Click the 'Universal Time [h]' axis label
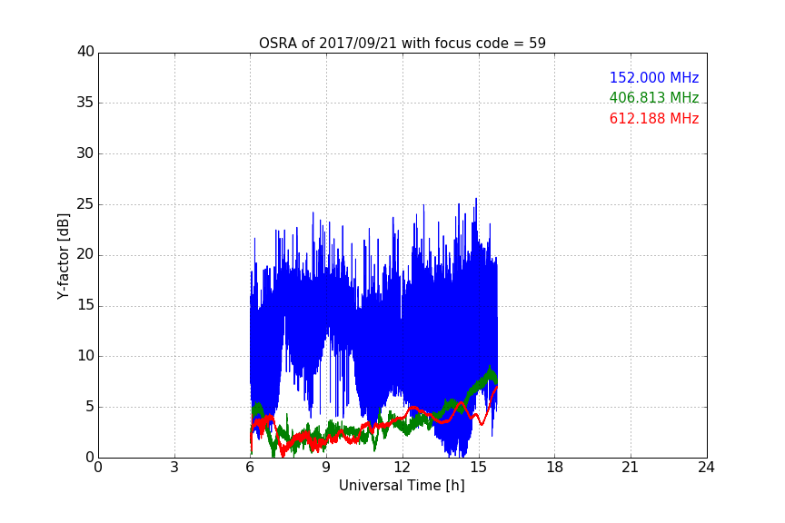This screenshot has height=523, width=785. [402, 486]
